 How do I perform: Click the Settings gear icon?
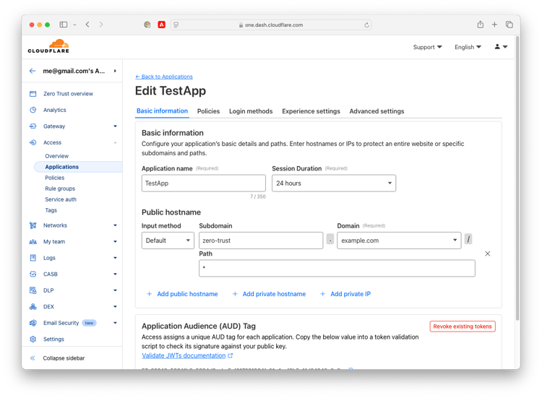pos(33,339)
